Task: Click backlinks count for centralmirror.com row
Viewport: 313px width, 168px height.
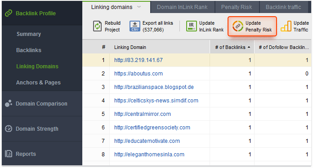Action: [x=250, y=114]
